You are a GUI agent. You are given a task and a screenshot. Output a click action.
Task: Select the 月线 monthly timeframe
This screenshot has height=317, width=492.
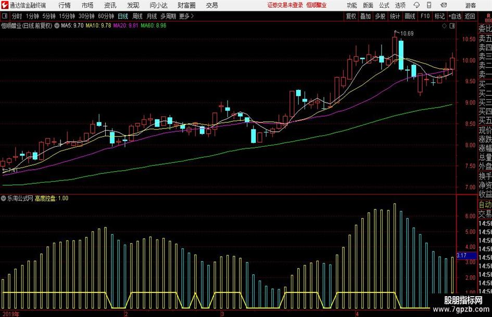152,16
